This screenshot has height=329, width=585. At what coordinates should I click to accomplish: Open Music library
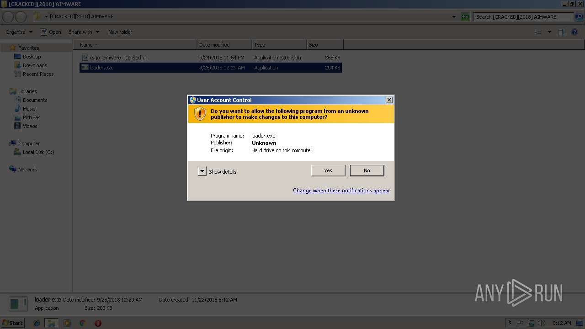tap(29, 109)
